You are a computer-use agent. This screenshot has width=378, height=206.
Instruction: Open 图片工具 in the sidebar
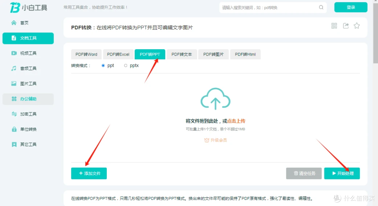coord(28,84)
